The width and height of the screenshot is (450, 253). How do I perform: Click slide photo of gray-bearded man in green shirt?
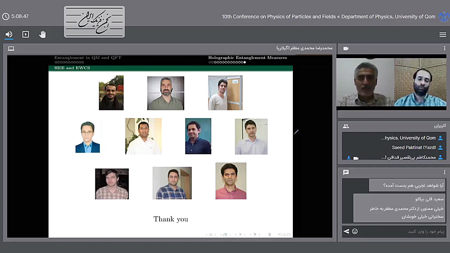166,93
